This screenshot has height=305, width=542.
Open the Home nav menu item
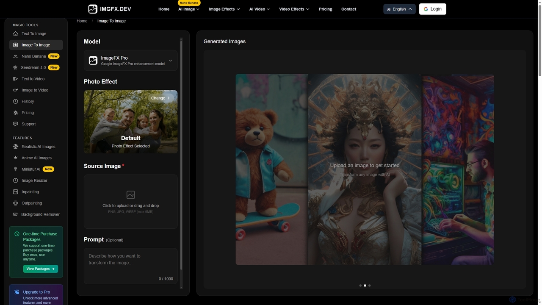point(164,9)
